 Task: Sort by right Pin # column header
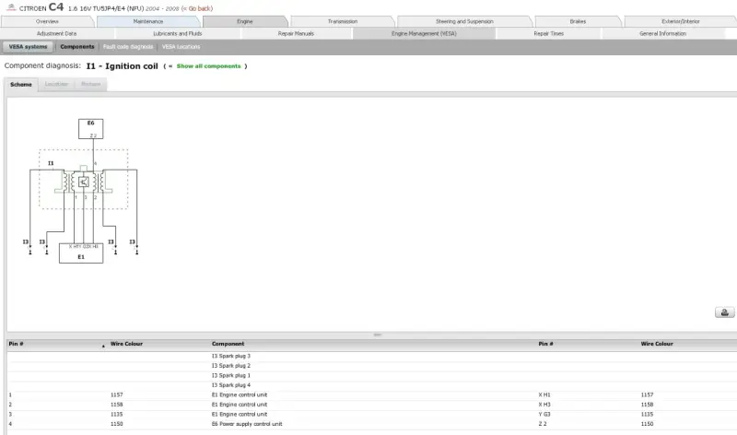(545, 345)
